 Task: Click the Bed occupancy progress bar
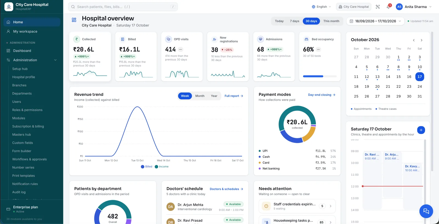(x=320, y=76)
